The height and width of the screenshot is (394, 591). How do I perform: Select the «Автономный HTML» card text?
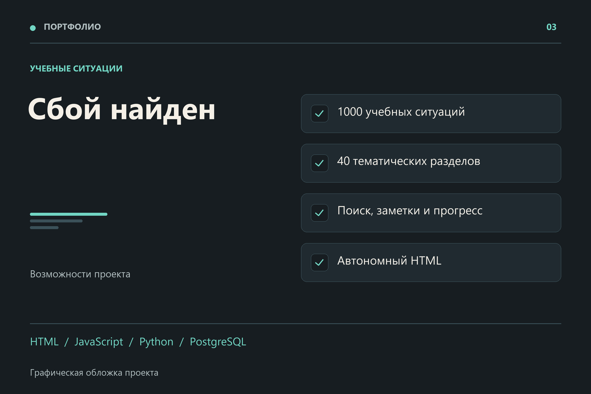(389, 261)
